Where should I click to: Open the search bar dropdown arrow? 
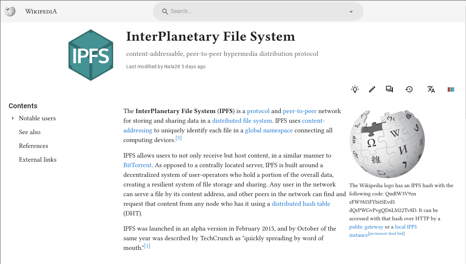click(351, 12)
